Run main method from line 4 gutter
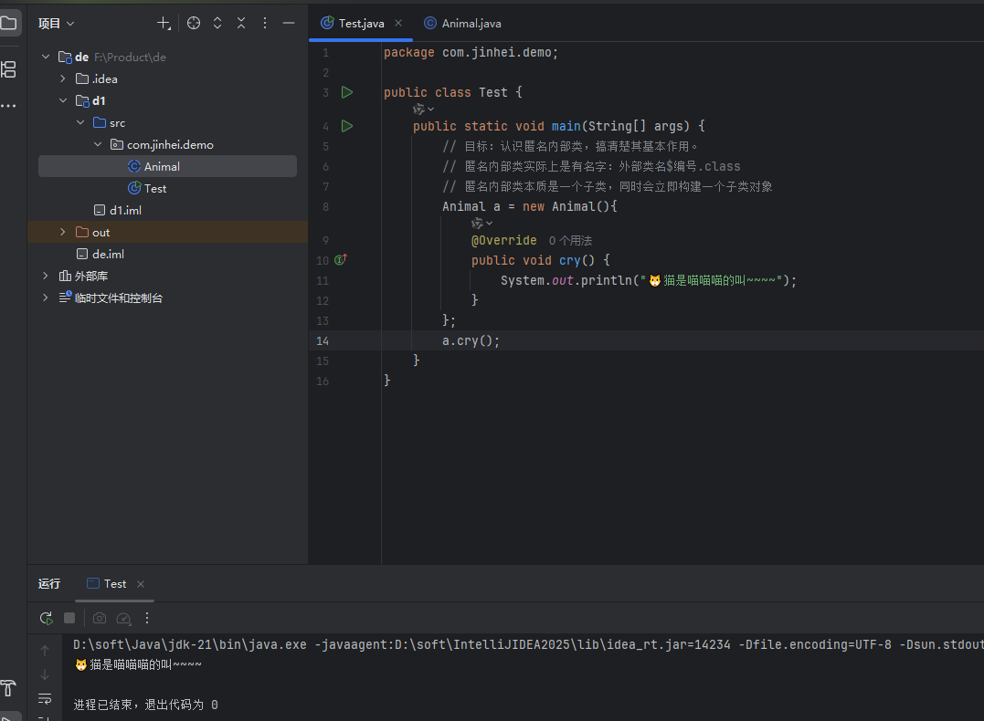 [347, 126]
